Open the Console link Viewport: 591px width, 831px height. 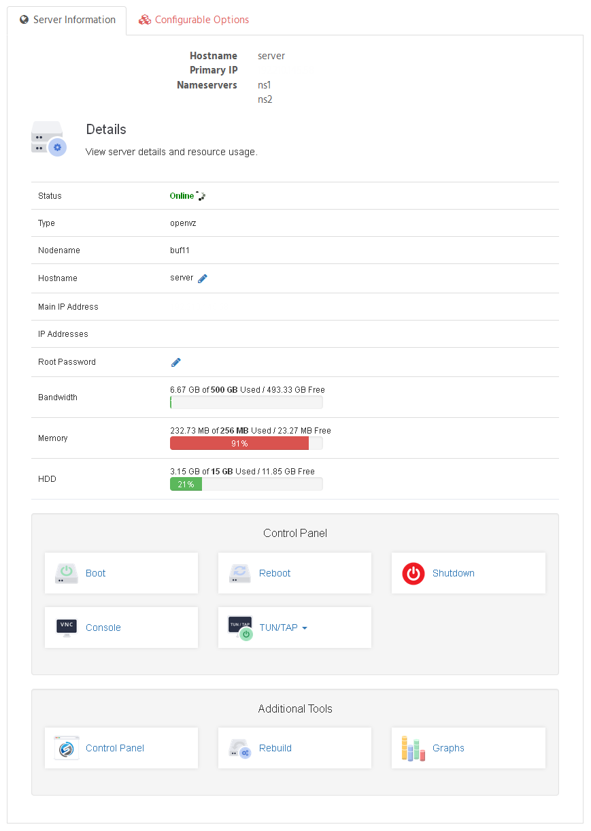(x=103, y=628)
